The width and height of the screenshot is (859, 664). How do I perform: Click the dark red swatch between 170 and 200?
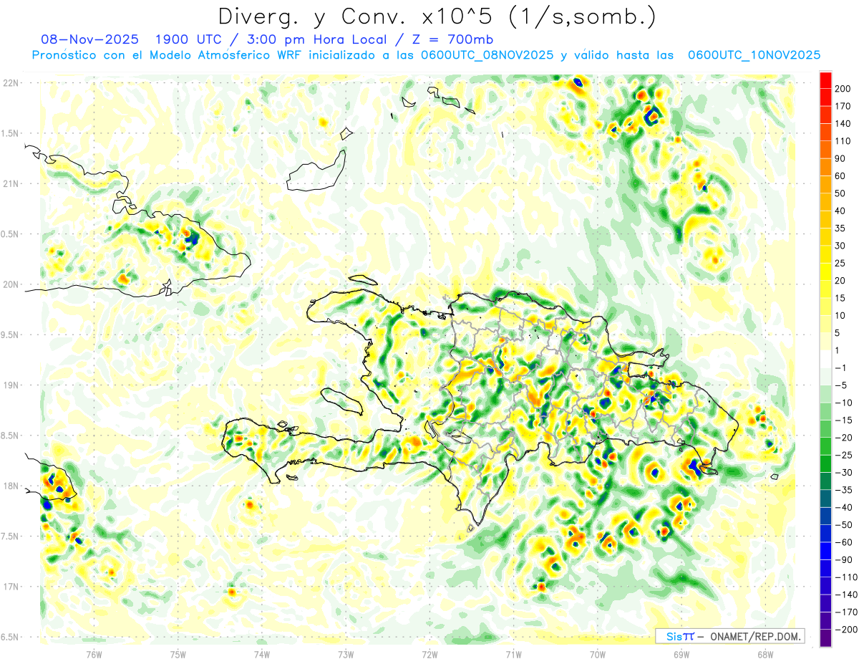(825, 97)
